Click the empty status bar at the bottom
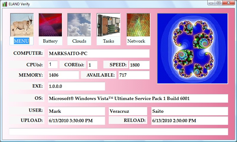This screenshot has width=237, height=142. click(x=118, y=132)
